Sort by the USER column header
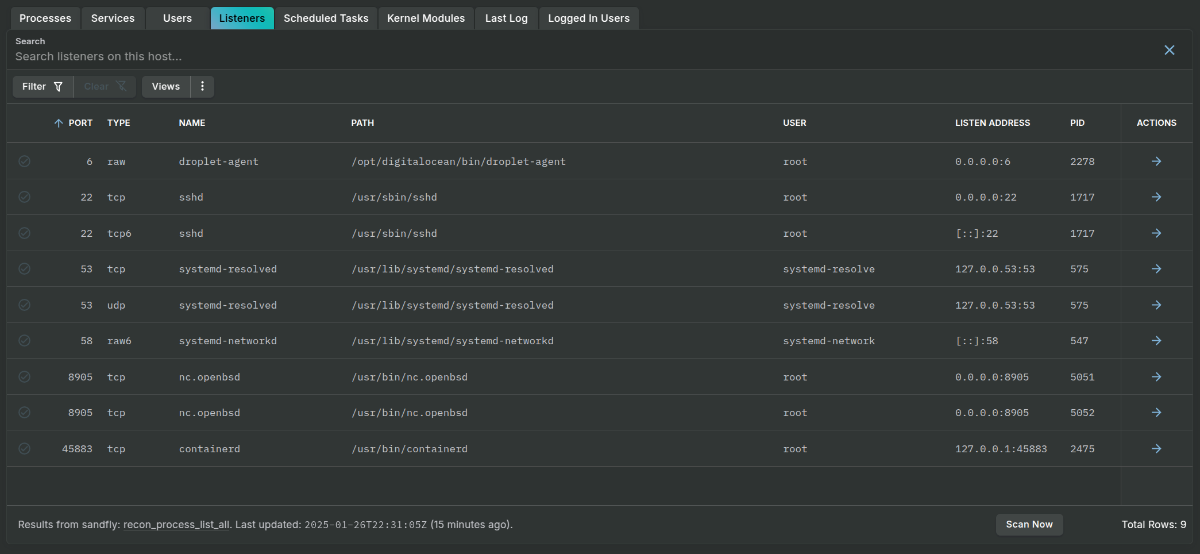This screenshot has height=554, width=1200. point(794,123)
